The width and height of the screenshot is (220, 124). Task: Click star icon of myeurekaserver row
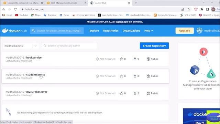tap(121, 93)
